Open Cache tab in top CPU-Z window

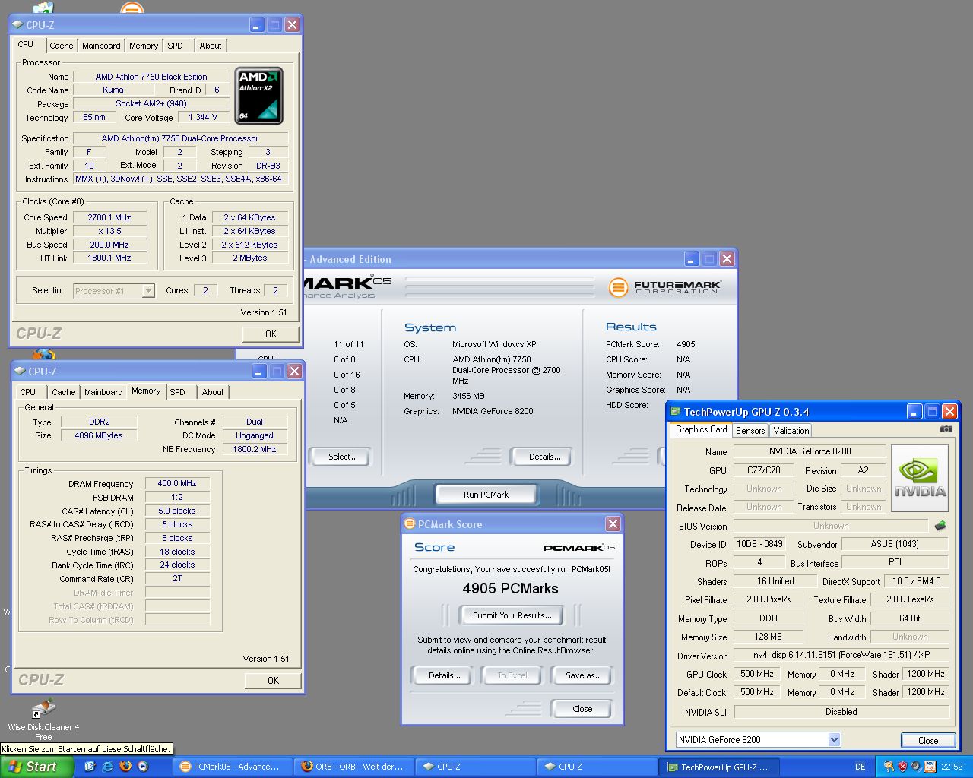[62, 46]
